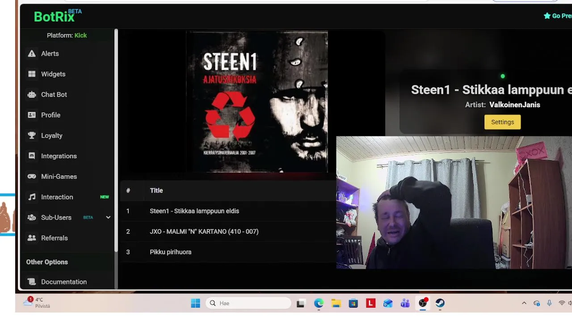572x322 pixels.
Task: Open Microsoft Teams from the taskbar
Action: click(x=405, y=304)
